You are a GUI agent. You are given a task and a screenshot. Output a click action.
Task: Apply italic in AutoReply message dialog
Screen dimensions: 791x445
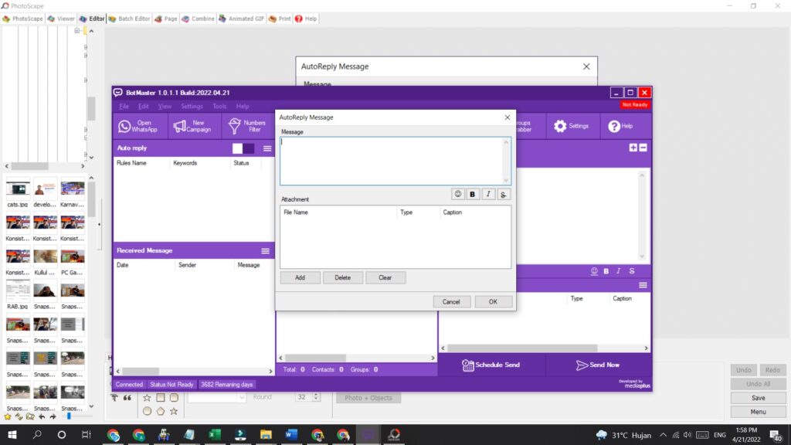488,194
